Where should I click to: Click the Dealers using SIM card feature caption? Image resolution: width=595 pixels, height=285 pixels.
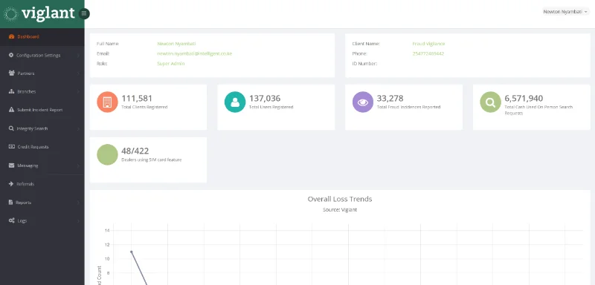tap(152, 160)
